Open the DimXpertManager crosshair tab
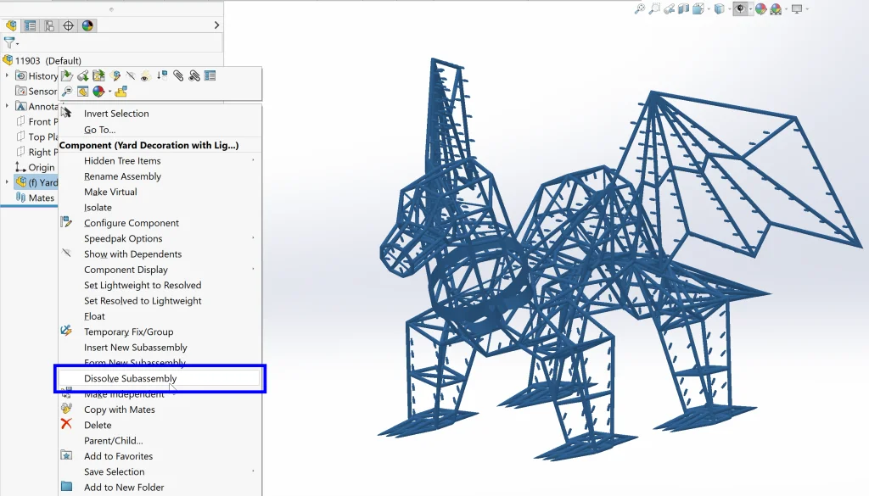This screenshot has height=496, width=869. tap(69, 25)
